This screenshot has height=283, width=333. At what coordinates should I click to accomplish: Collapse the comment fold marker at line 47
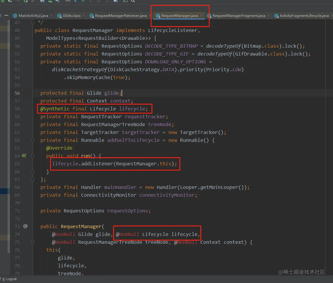click(x=33, y=22)
